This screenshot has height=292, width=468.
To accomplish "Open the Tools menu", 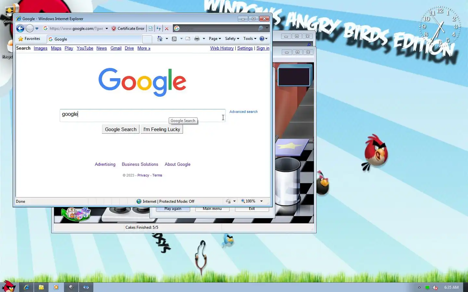I will tap(250, 39).
